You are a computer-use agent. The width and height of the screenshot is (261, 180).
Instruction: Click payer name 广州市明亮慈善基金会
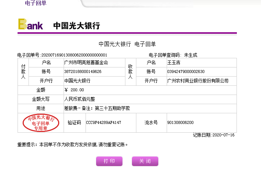[86, 62]
